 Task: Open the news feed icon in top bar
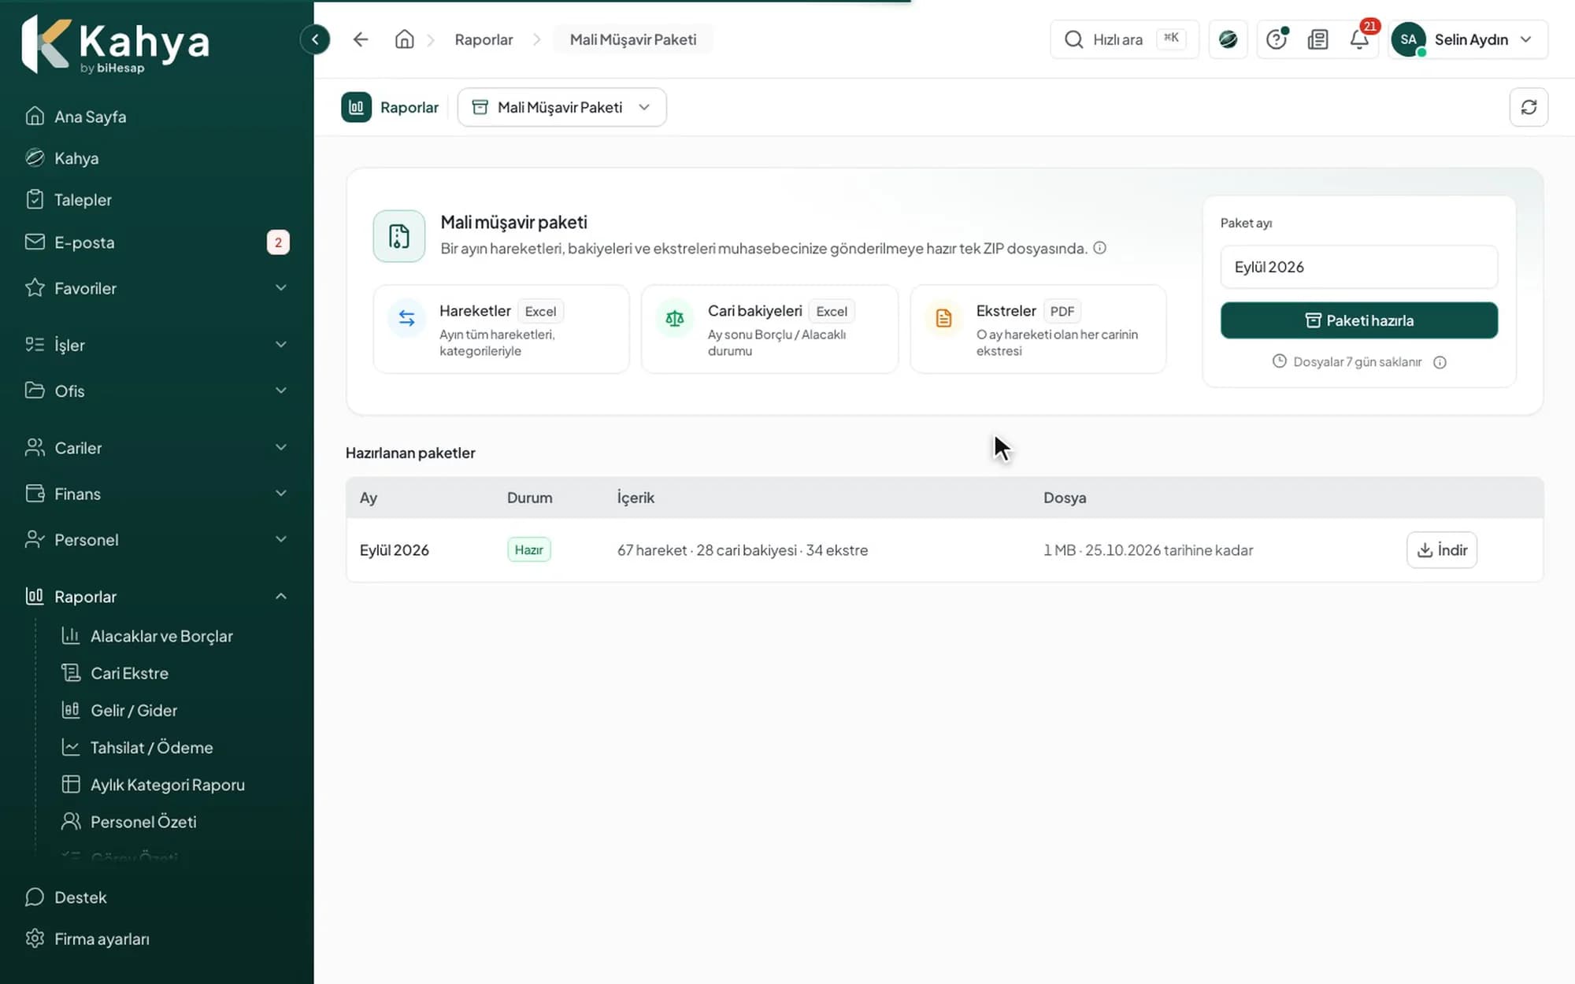click(1317, 39)
